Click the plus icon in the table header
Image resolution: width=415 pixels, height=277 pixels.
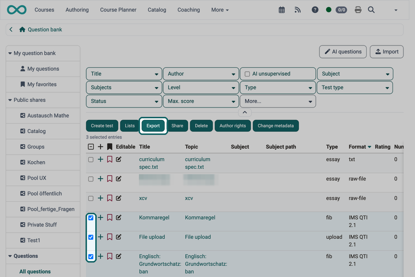(100, 146)
